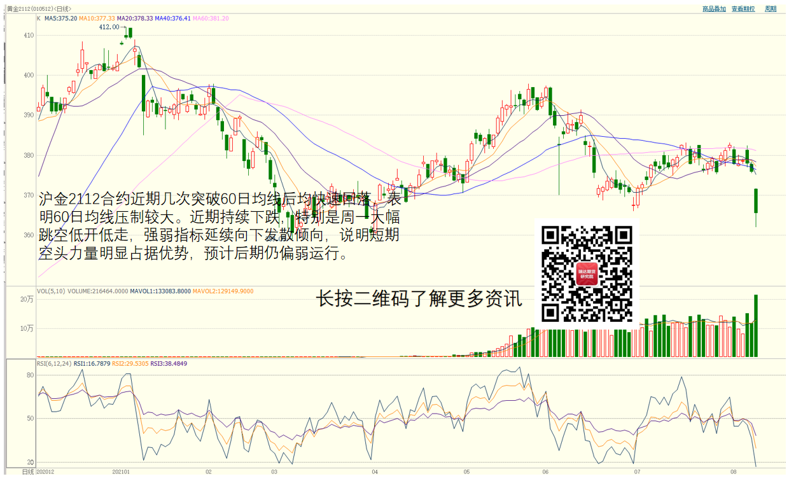
Task: Select the MA5 indicator label
Action: coord(61,18)
